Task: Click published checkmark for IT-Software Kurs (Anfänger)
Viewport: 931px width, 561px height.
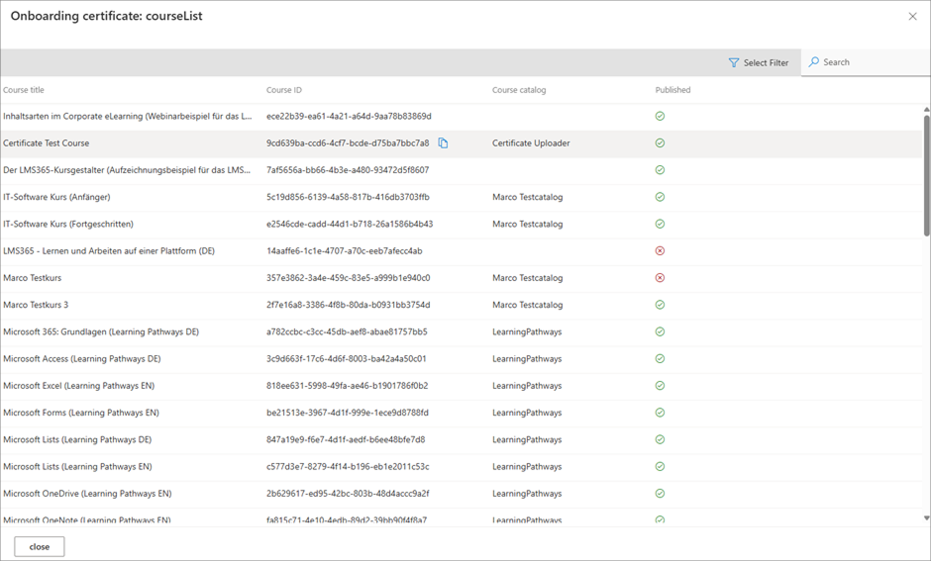Action: (x=660, y=197)
